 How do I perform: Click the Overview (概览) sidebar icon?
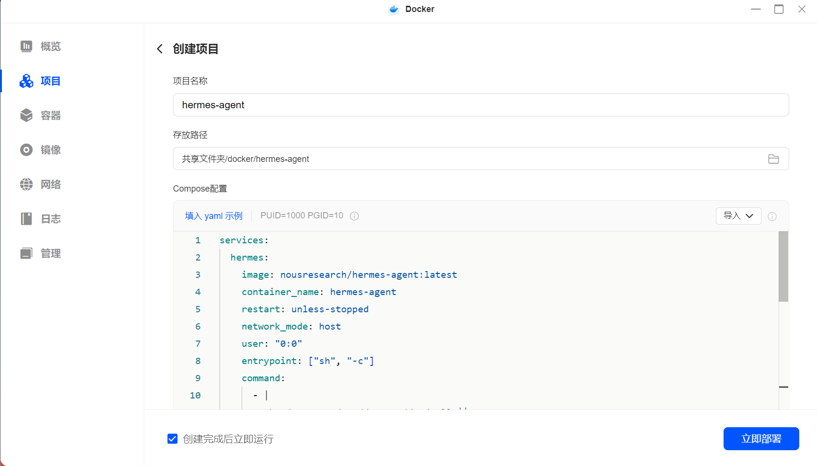click(26, 46)
